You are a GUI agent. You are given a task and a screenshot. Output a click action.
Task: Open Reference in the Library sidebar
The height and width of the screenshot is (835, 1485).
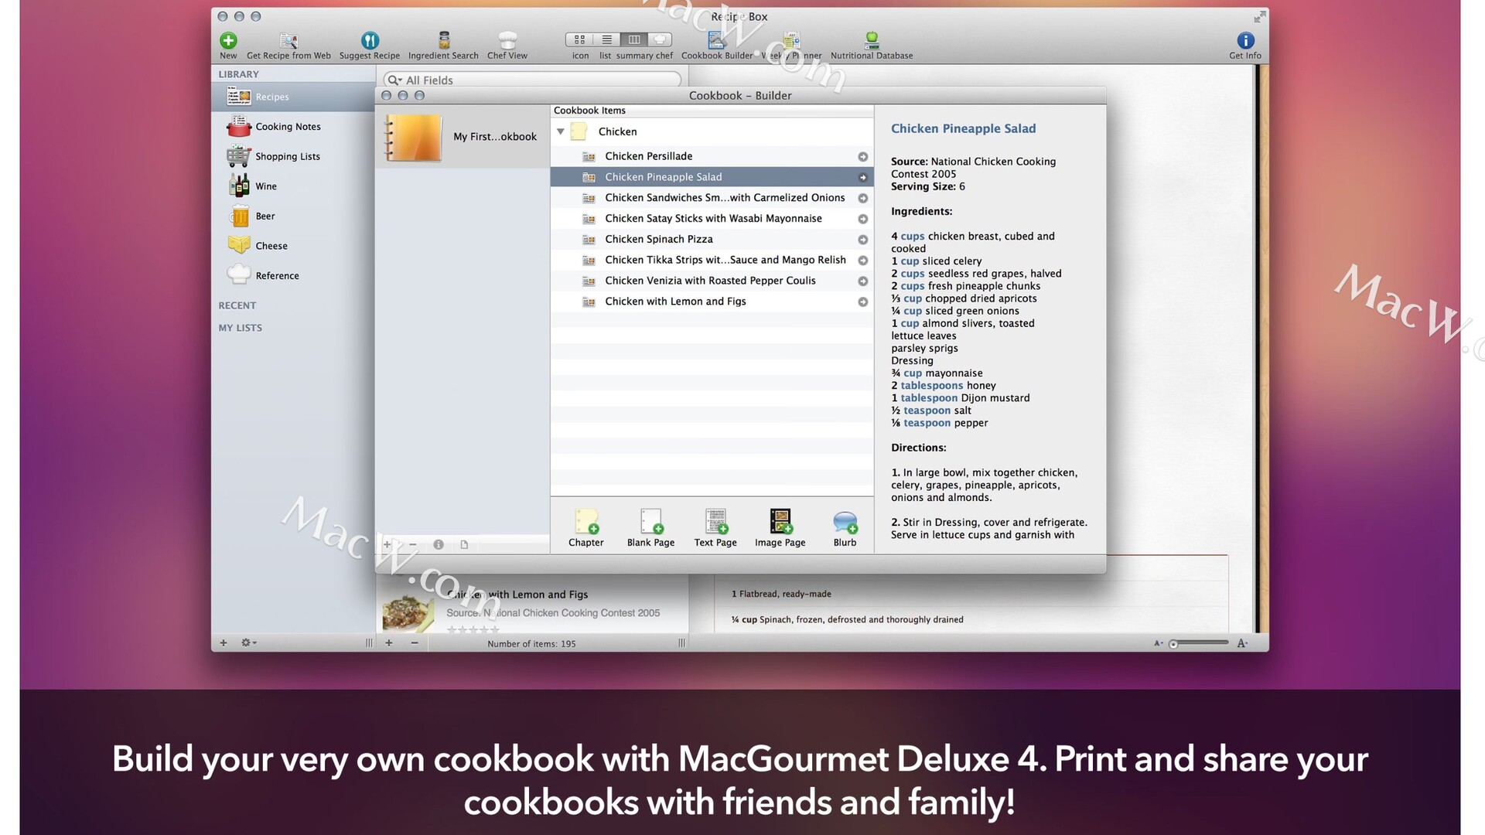click(293, 276)
